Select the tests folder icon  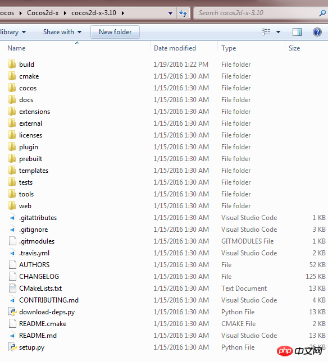click(x=12, y=182)
